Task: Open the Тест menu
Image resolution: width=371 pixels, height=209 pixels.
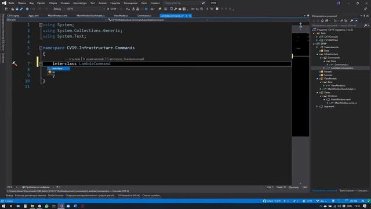Action: (93, 3)
